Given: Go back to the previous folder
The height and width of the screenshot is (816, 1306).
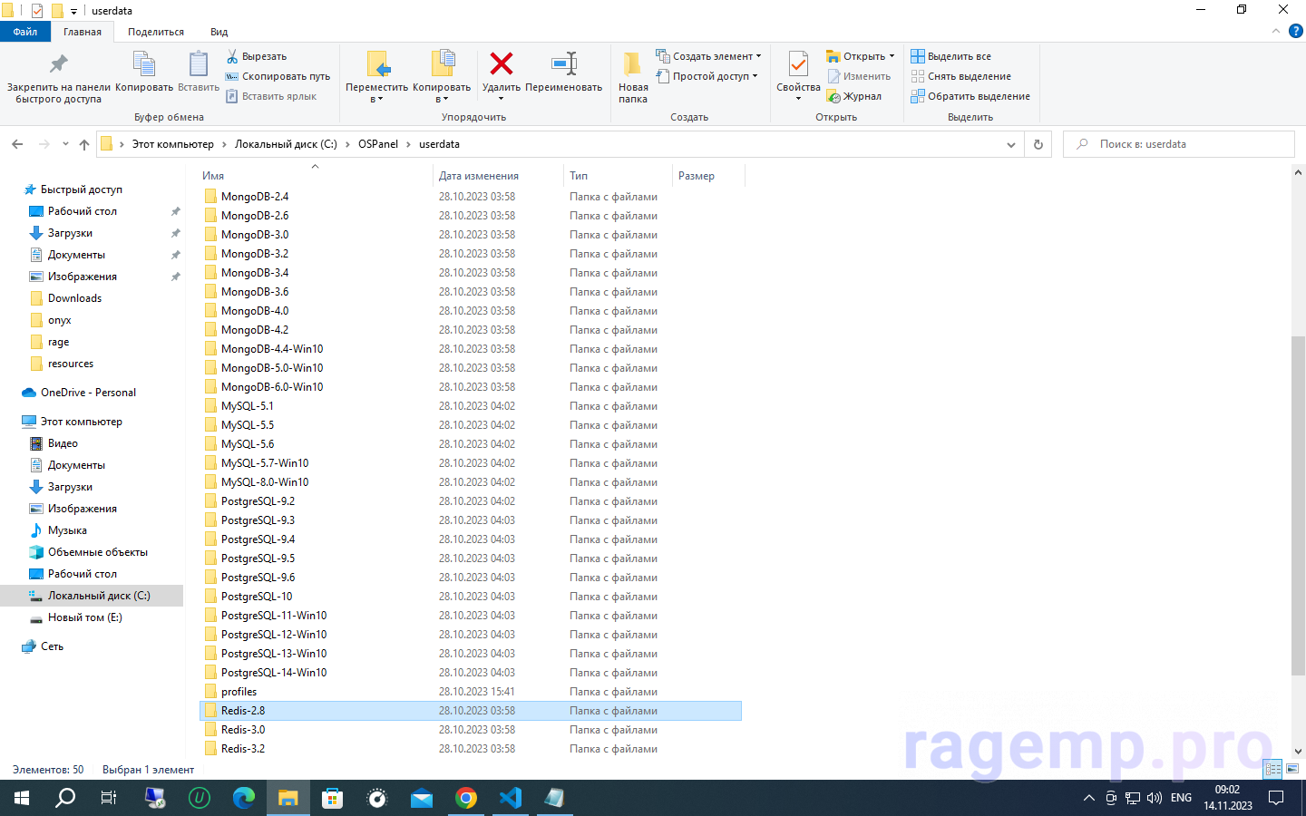Looking at the screenshot, I should coord(17,144).
